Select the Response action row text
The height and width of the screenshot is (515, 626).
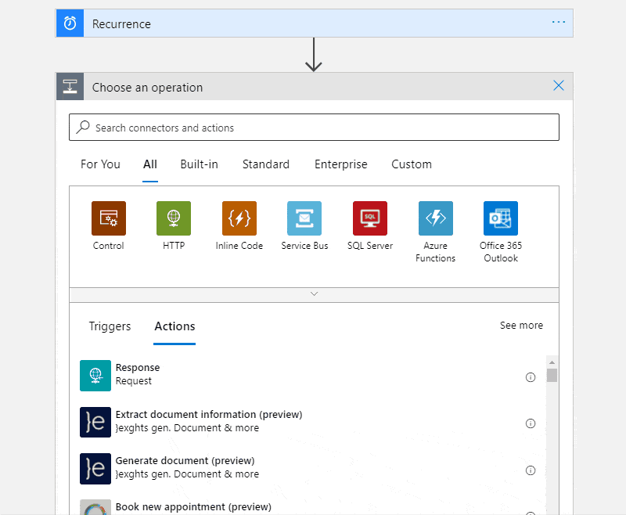click(x=138, y=374)
